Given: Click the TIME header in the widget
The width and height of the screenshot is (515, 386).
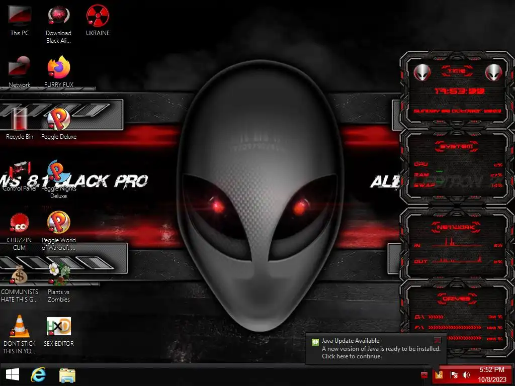Looking at the screenshot, I should [x=457, y=71].
